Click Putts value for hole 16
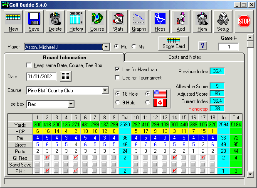This screenshot has width=257, height=188. pyautogui.click(x=193, y=151)
